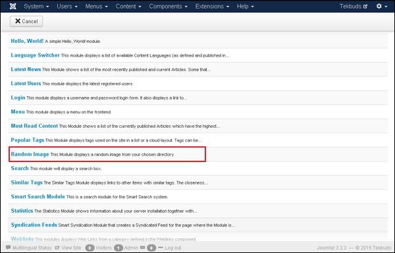395x253 pixels.
Task: Select the Menu module type
Action: 18,111
